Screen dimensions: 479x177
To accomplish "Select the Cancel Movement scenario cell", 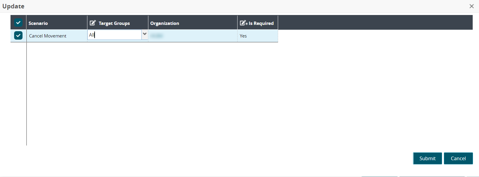I will pyautogui.click(x=48, y=36).
